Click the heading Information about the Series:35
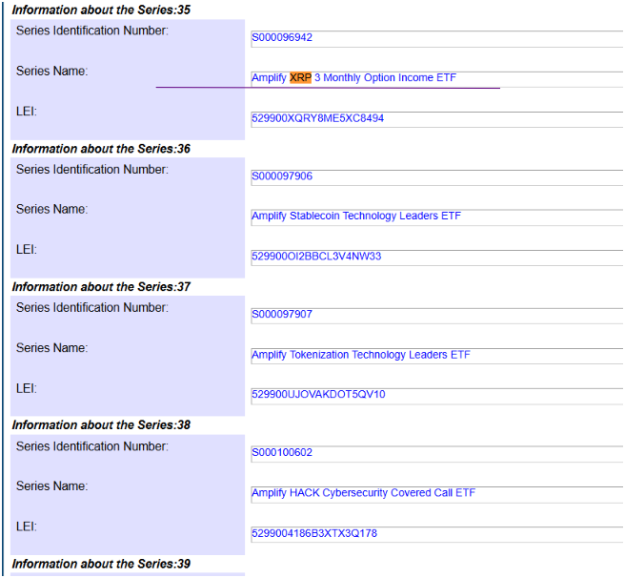The height and width of the screenshot is (578, 625). pos(101,10)
